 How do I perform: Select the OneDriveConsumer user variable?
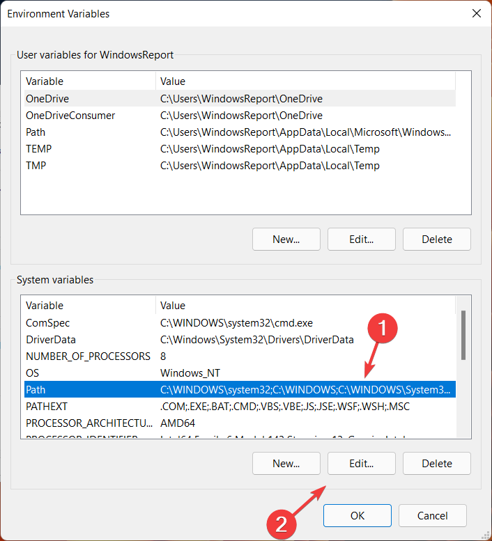70,116
